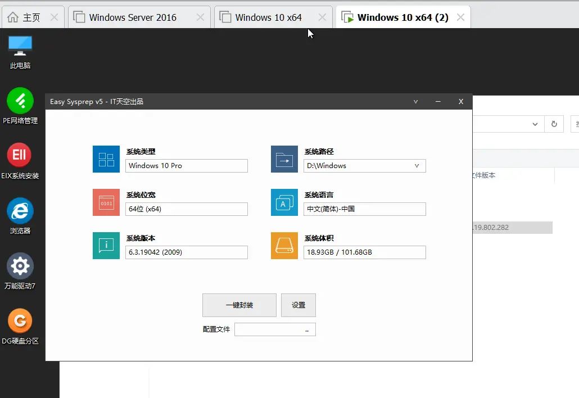Click the 系统类型 label
This screenshot has height=398, width=579.
click(141, 152)
